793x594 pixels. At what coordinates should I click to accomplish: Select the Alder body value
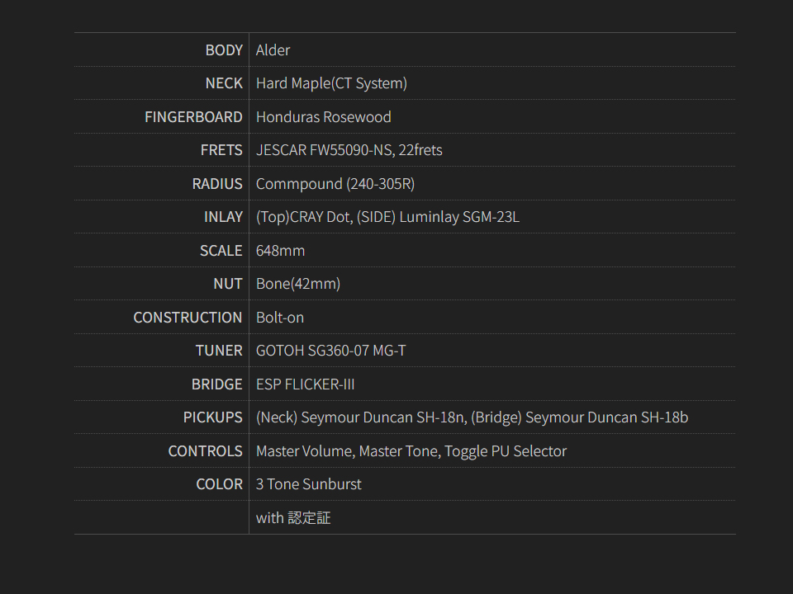coord(273,50)
